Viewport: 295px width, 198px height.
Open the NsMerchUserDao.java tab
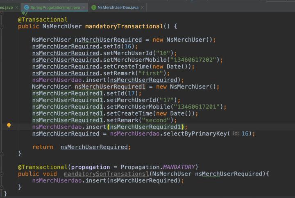tap(118, 7)
